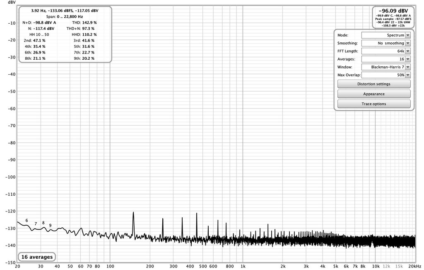This screenshot has width=424, height=270.
Task: Click the Peak sample -97.57 dBFS text
Action: (393, 19)
